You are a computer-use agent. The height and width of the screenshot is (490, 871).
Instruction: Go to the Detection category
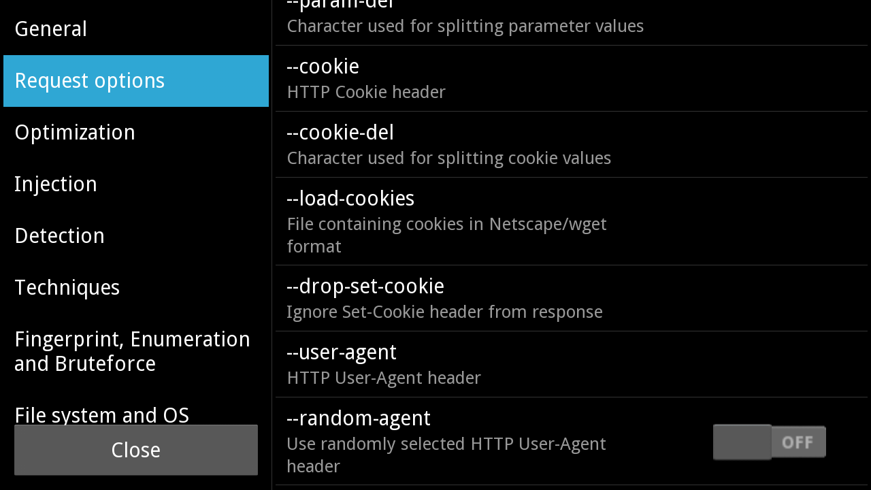click(x=60, y=235)
